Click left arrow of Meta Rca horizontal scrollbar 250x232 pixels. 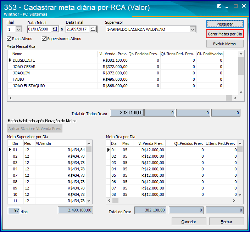pyautogui.click(x=109, y=200)
